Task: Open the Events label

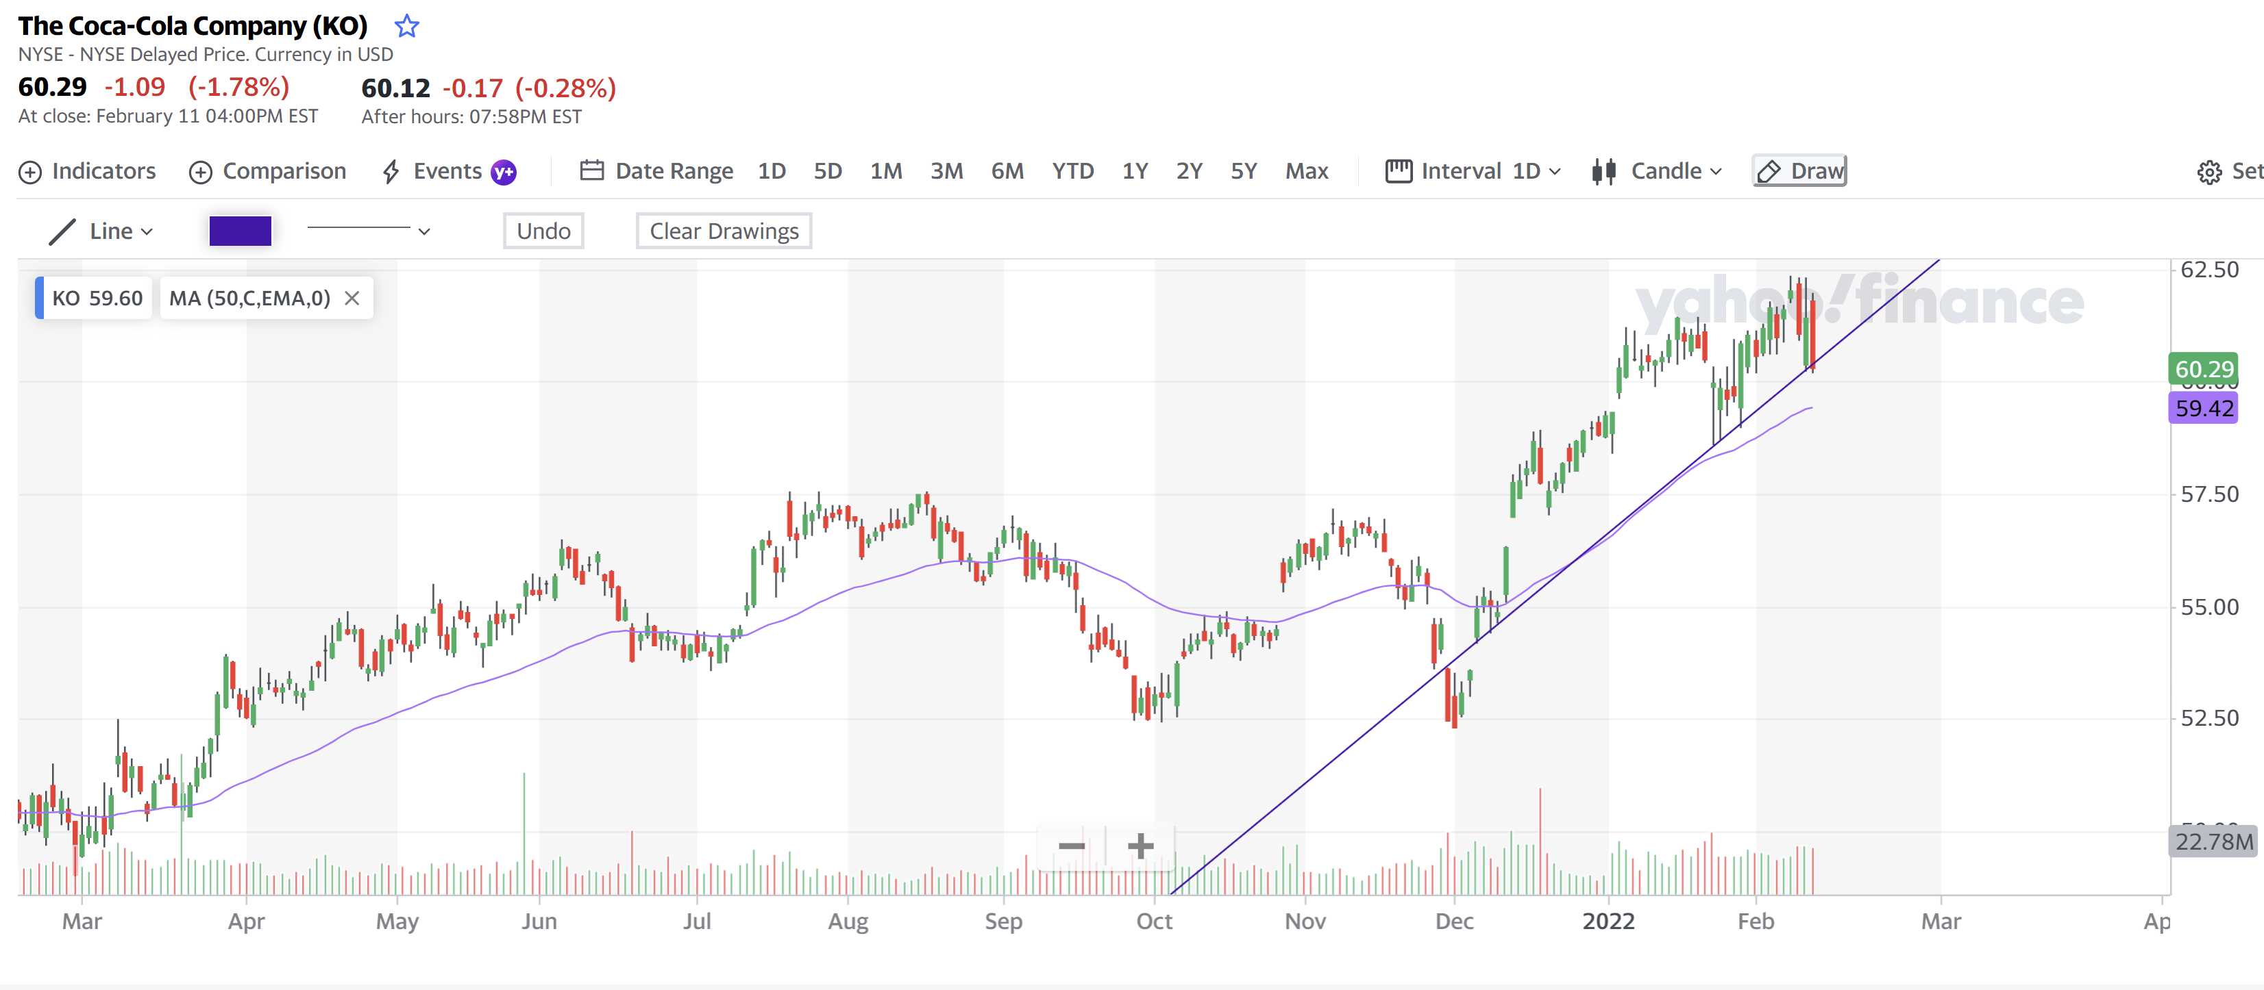Action: point(447,171)
